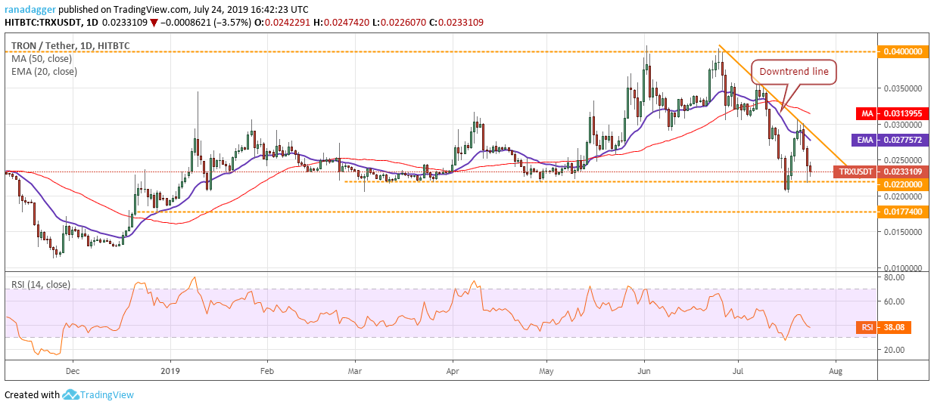Viewport: 934px width, 408px height.
Task: Click the 'Downtrend line' callout label
Action: pos(793,71)
